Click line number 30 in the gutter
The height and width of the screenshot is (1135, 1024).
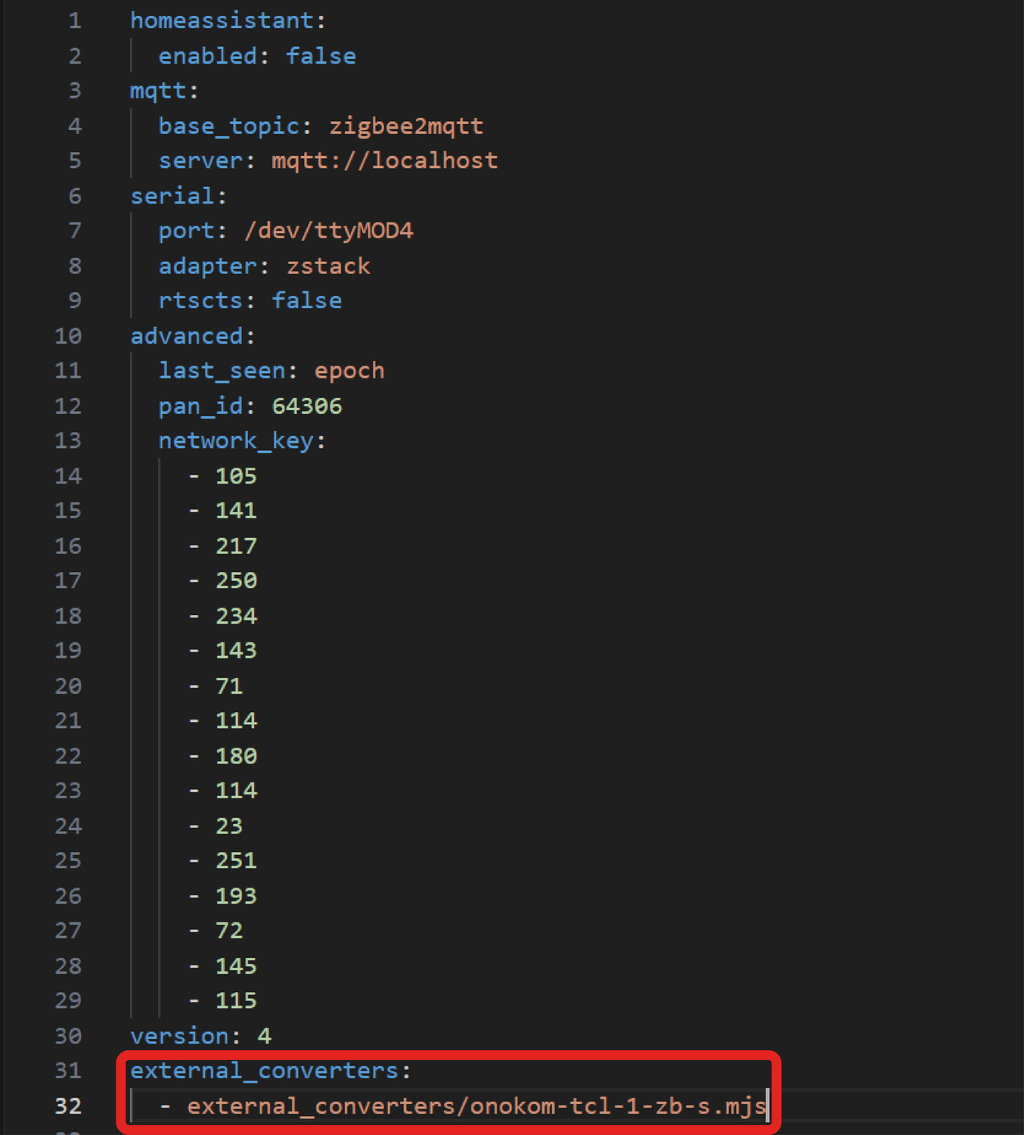[68, 1036]
